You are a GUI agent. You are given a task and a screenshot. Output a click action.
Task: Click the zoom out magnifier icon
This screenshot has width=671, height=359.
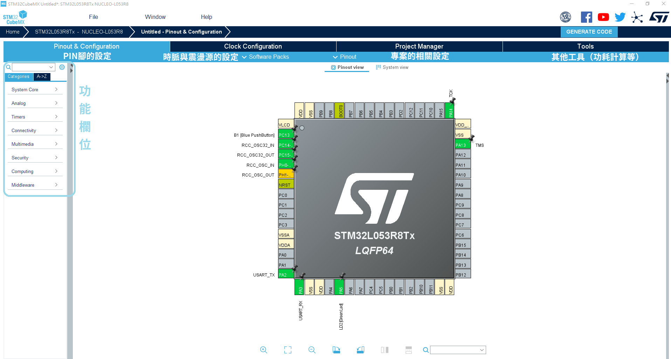tap(312, 350)
